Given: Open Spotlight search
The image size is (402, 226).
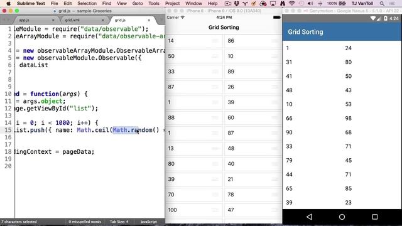Looking at the screenshot, I should pos(382,3).
